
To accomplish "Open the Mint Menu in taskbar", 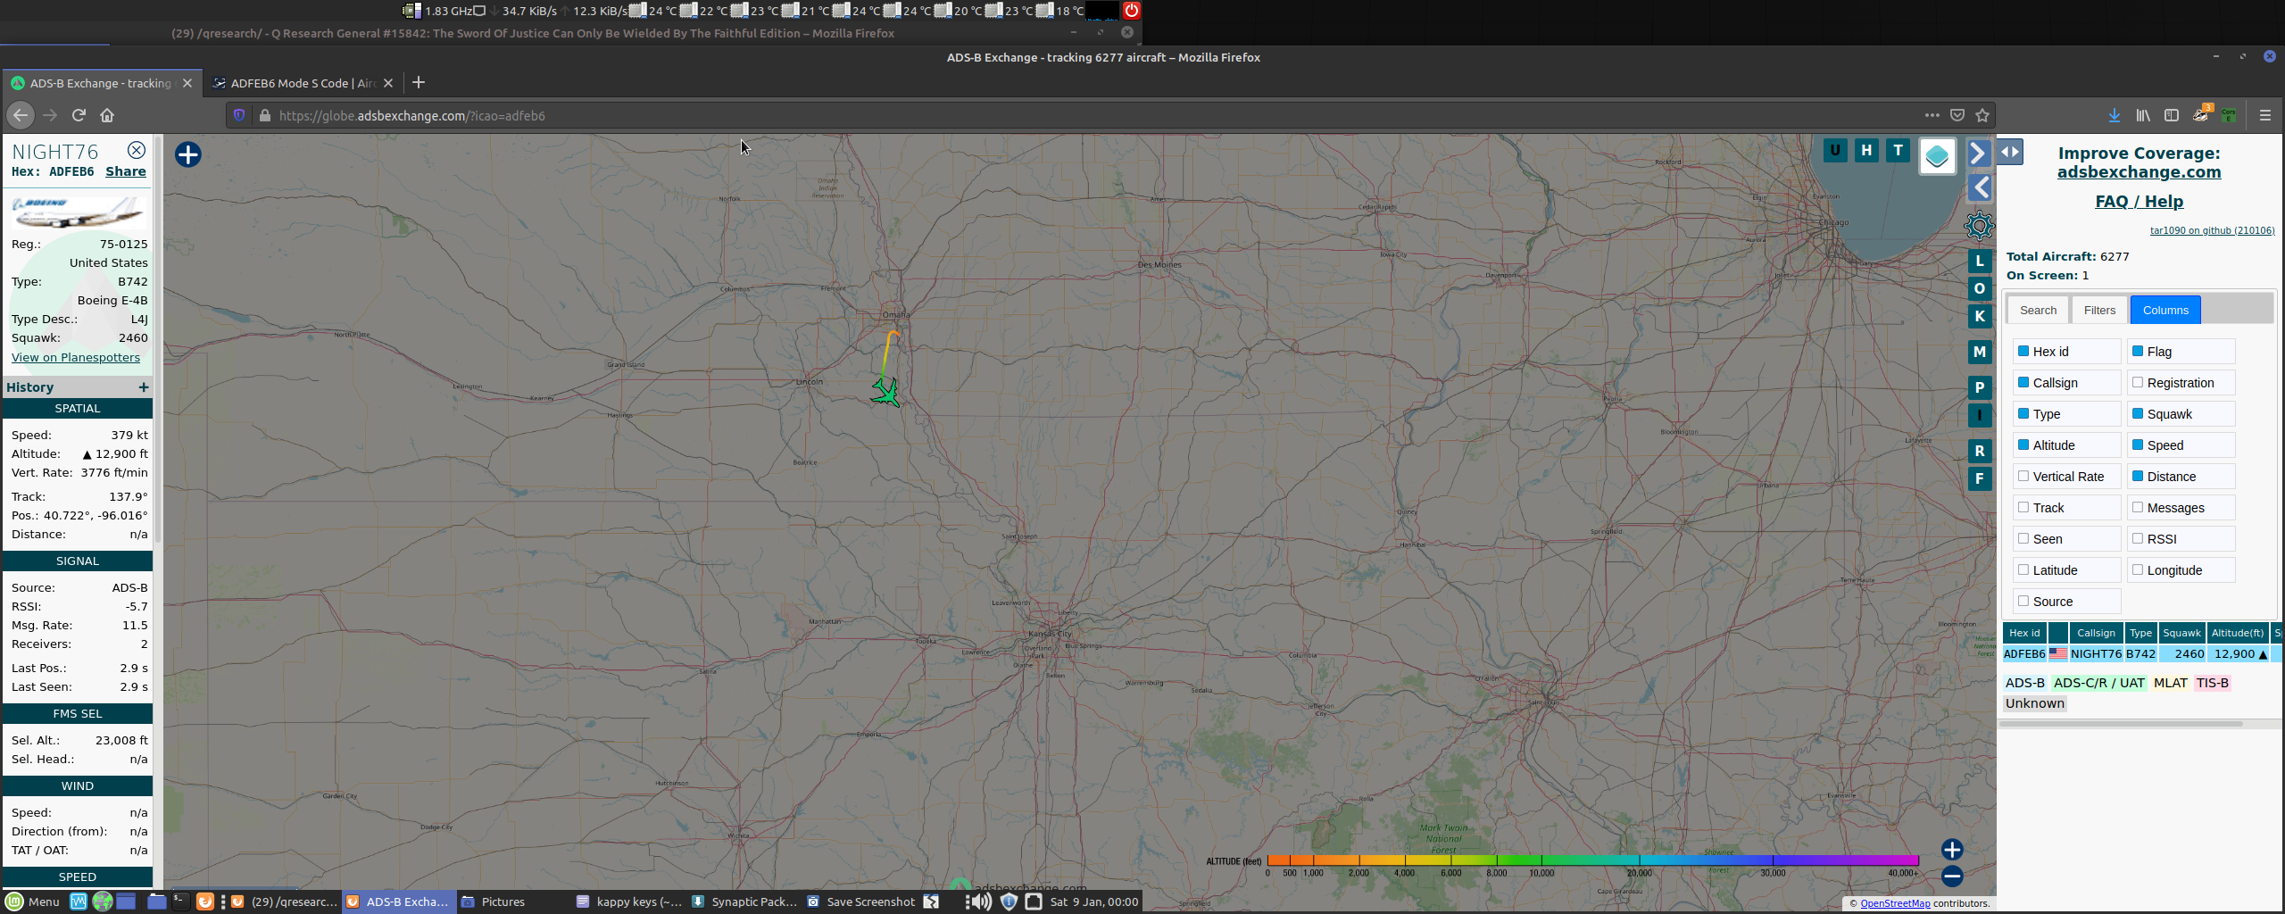I will (x=32, y=902).
